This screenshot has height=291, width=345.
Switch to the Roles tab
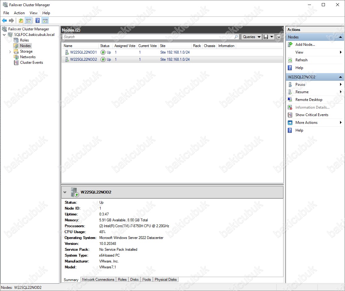[122, 280]
